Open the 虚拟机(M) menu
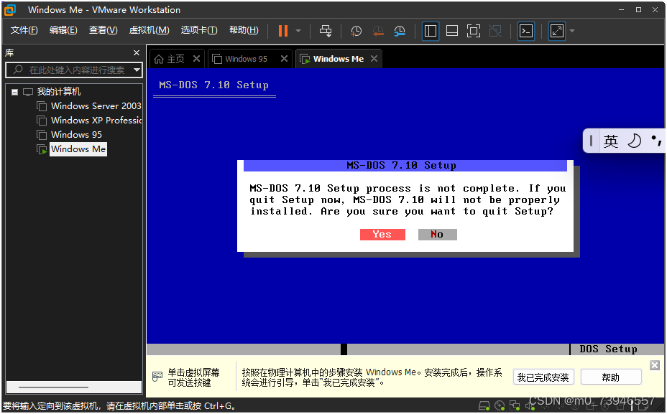This screenshot has height=414, width=667. [x=149, y=30]
